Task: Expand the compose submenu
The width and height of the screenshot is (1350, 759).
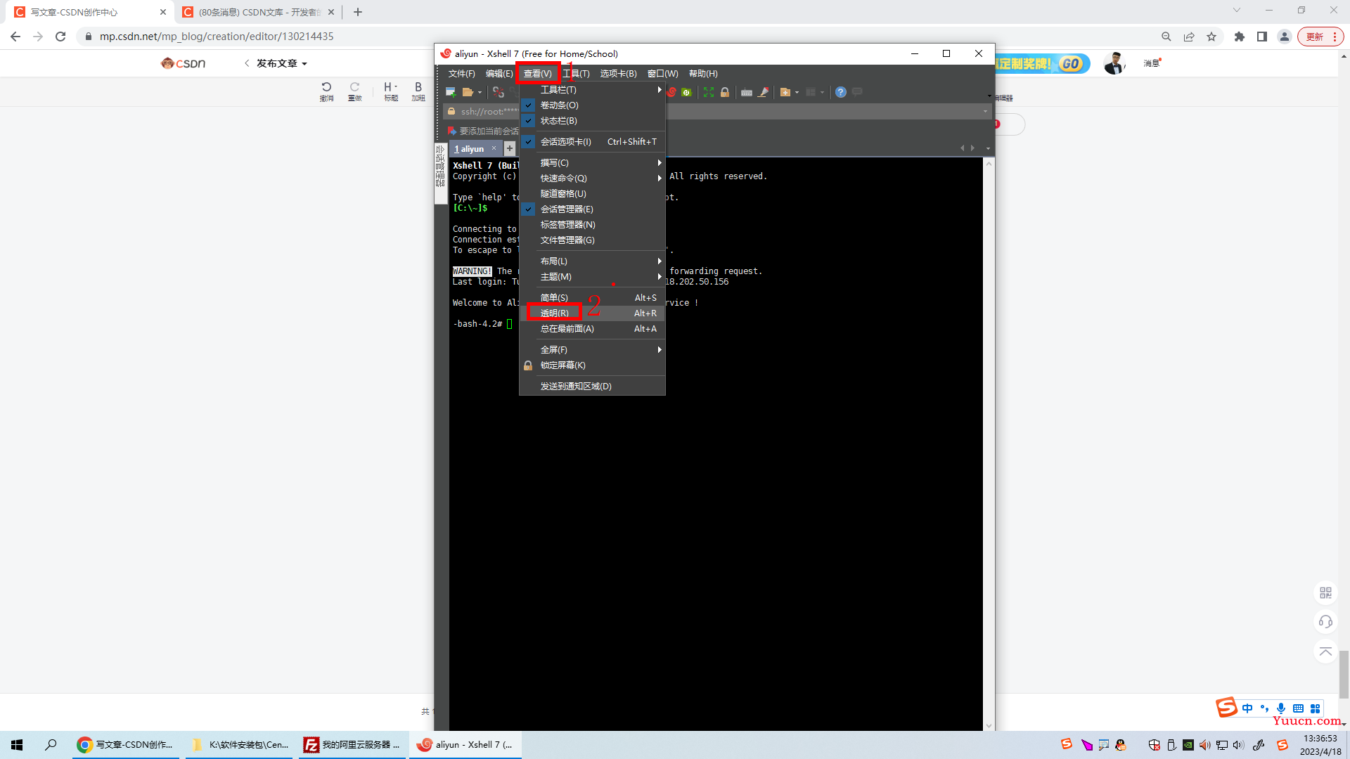Action: coord(593,163)
